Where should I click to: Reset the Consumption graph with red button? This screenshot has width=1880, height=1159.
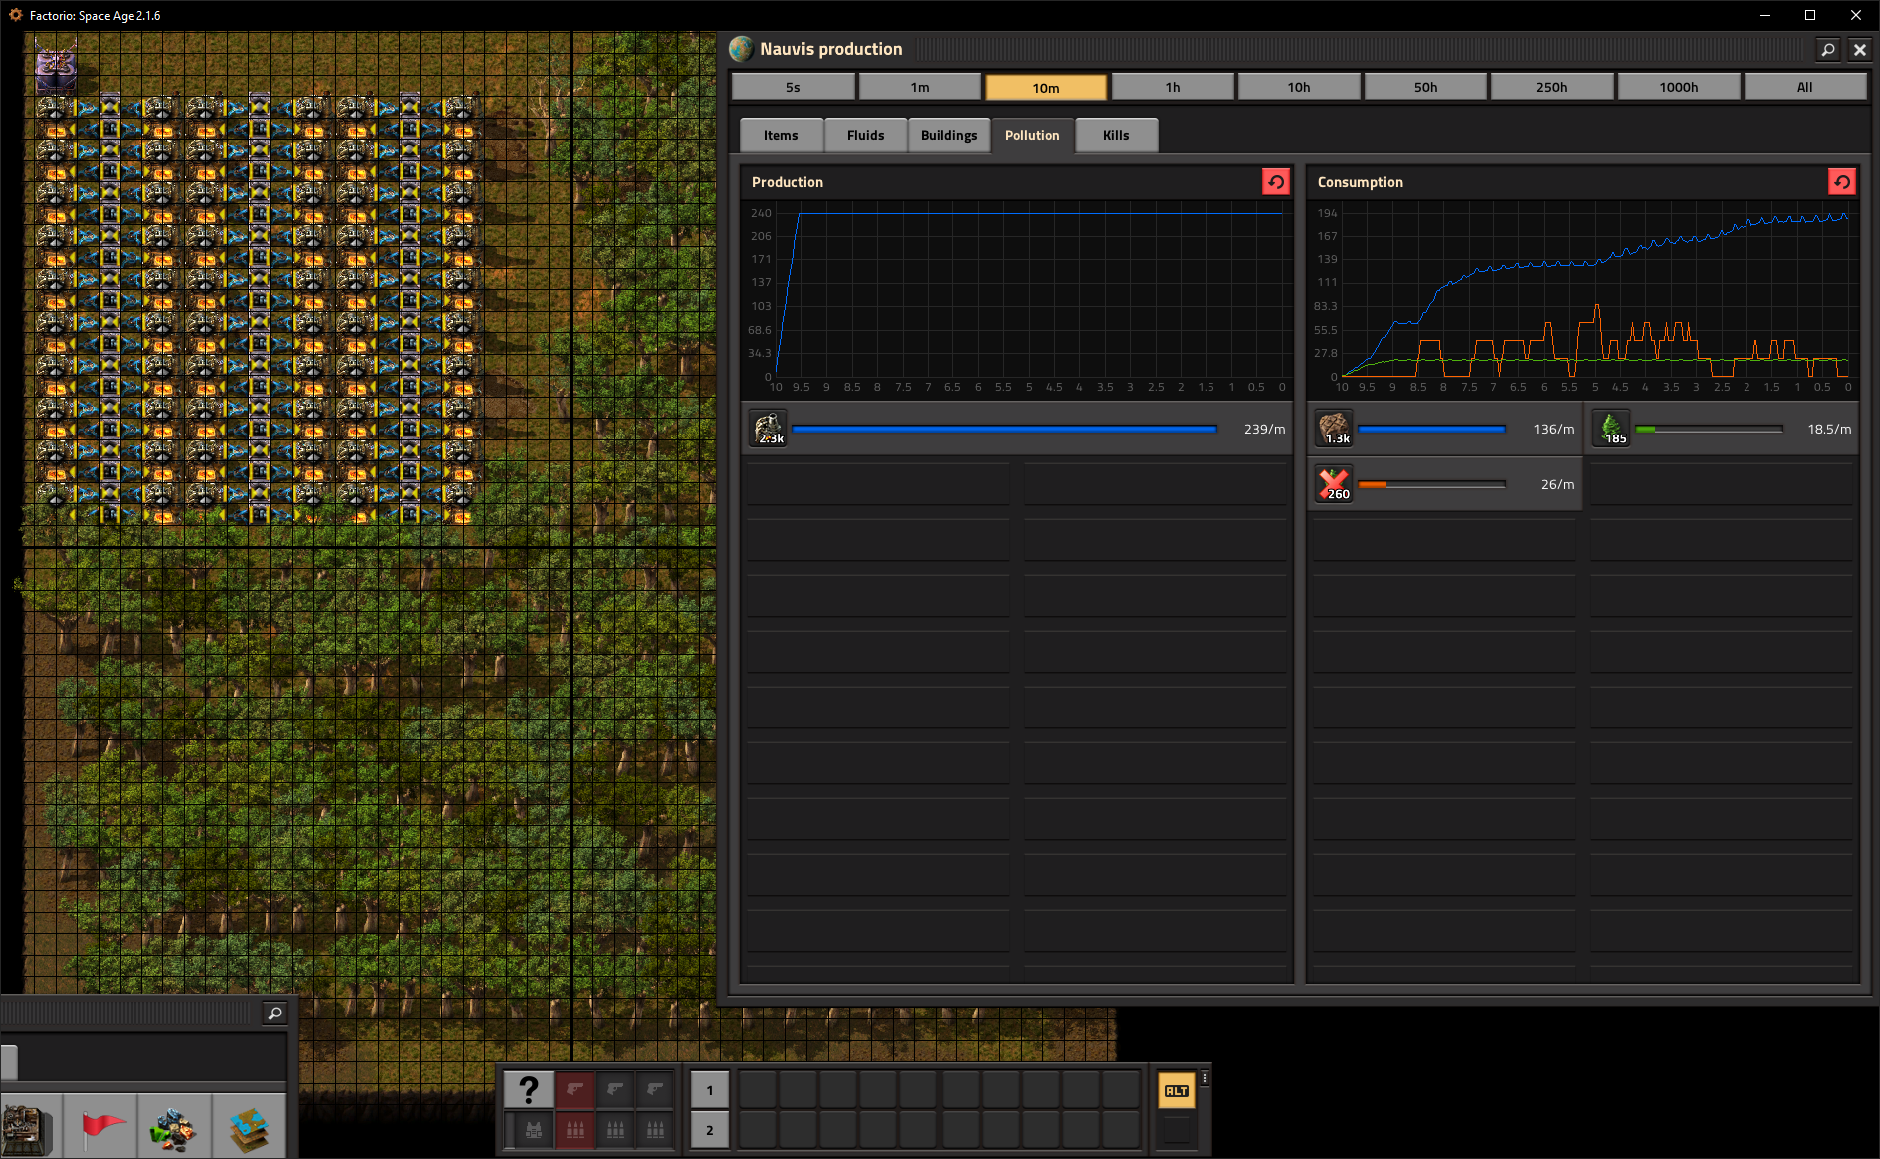point(1842,182)
